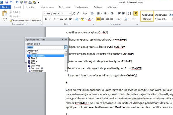Click the multilevel list icon
This screenshot has width=173, height=115.
[x=112, y=14]
